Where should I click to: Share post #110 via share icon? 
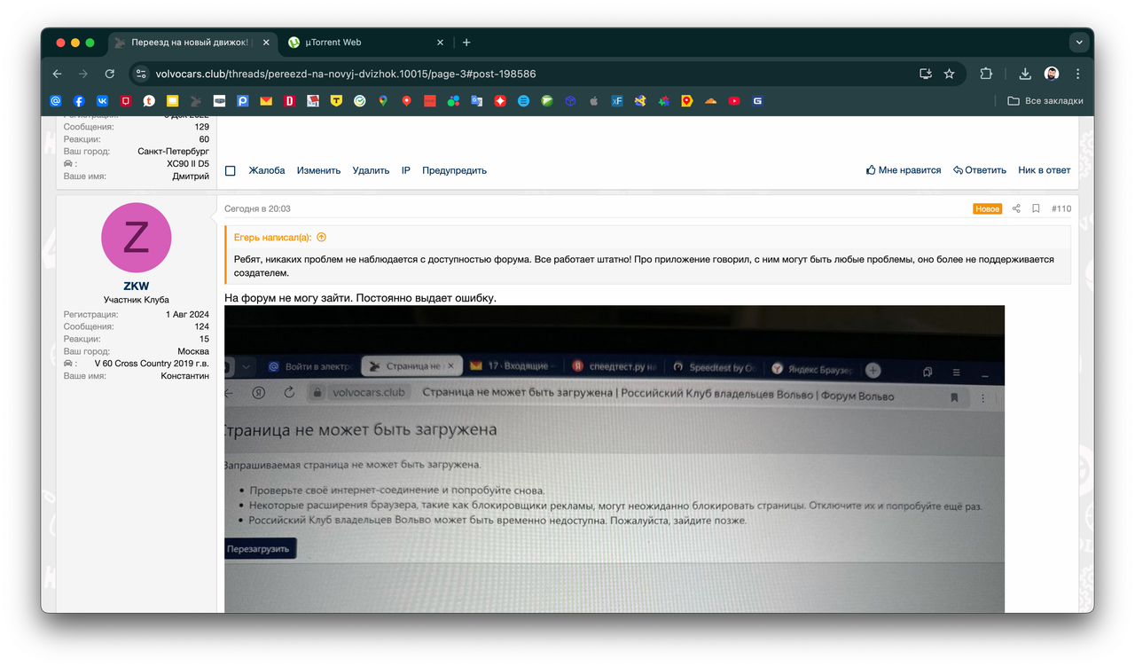click(1016, 208)
